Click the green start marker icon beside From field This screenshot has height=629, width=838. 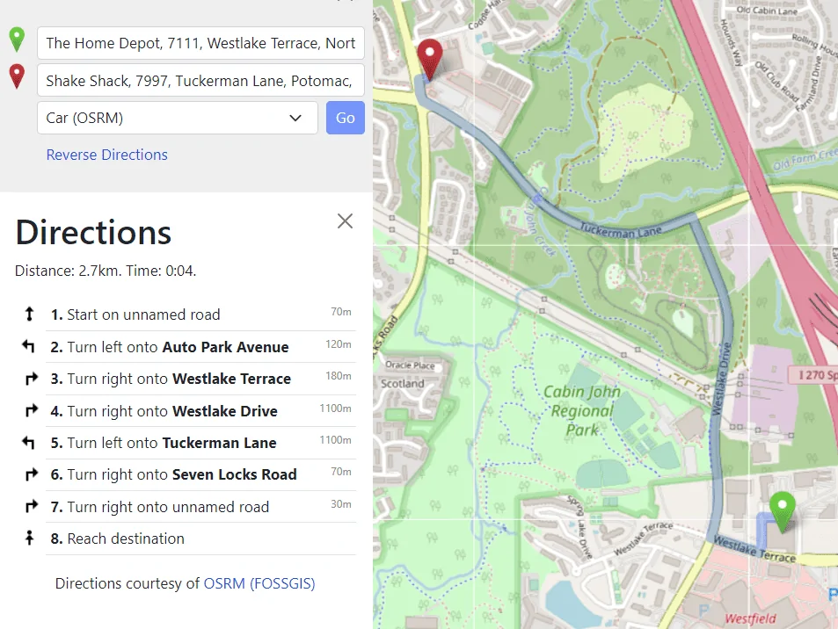pyautogui.click(x=17, y=40)
